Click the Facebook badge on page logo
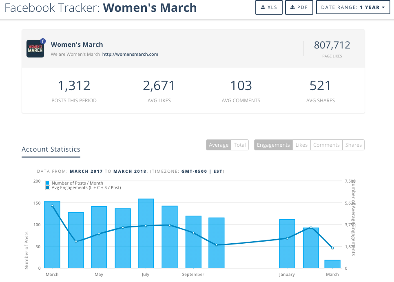394x282 pixels. (x=43, y=42)
